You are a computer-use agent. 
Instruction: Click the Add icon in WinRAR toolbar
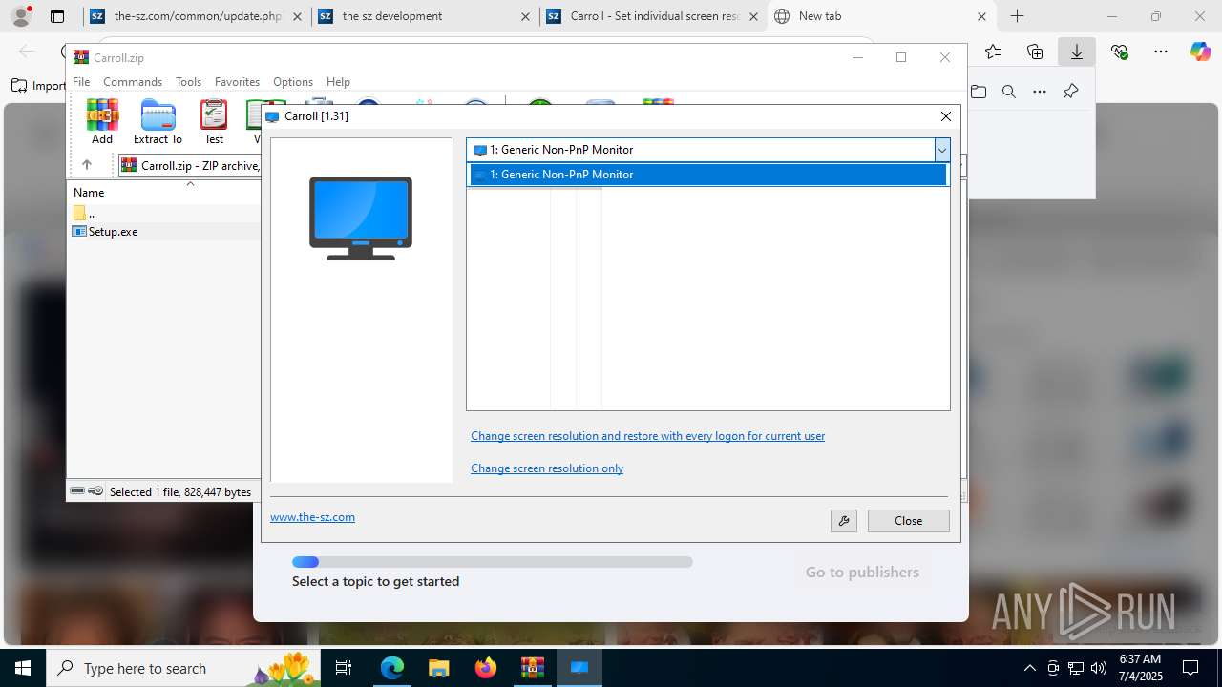102,121
